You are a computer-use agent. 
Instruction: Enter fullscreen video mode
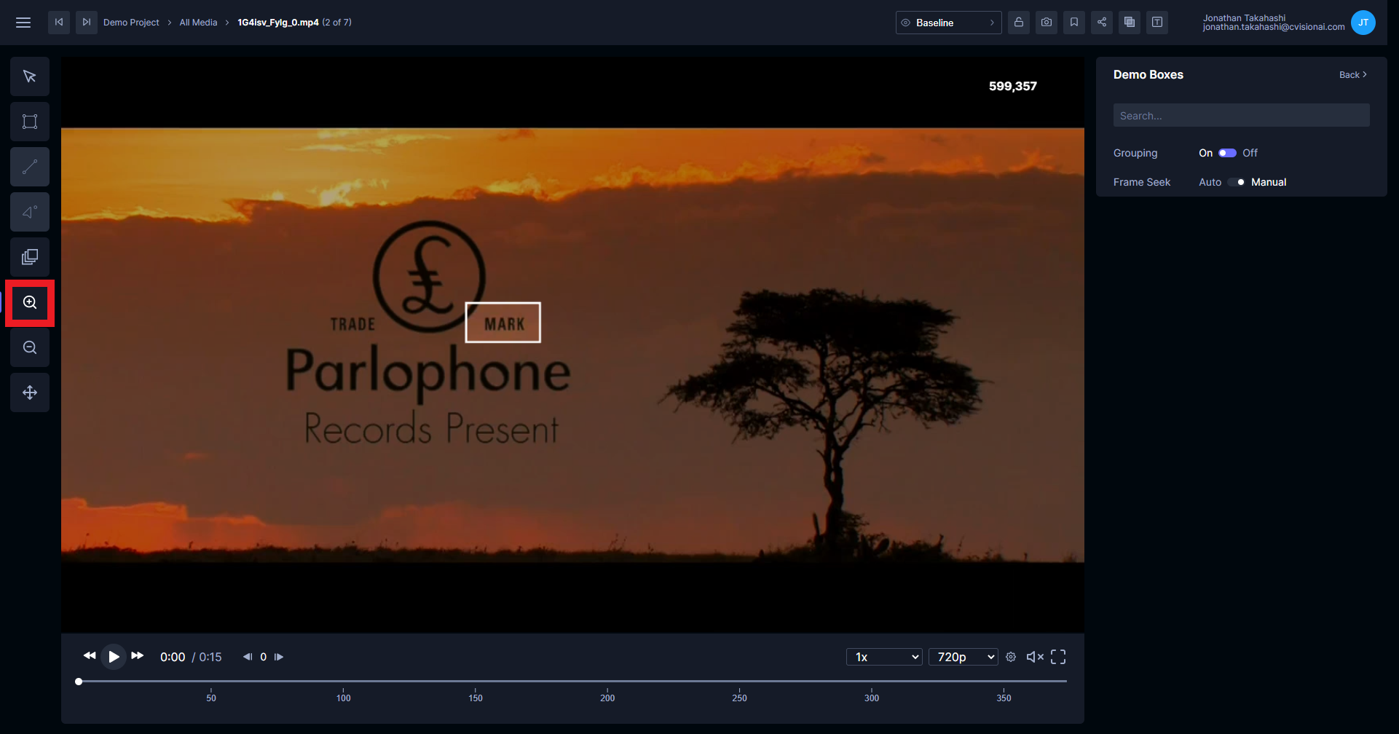[1058, 657]
